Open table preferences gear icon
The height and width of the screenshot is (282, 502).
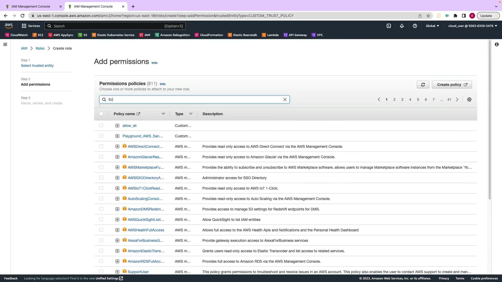tap(469, 99)
